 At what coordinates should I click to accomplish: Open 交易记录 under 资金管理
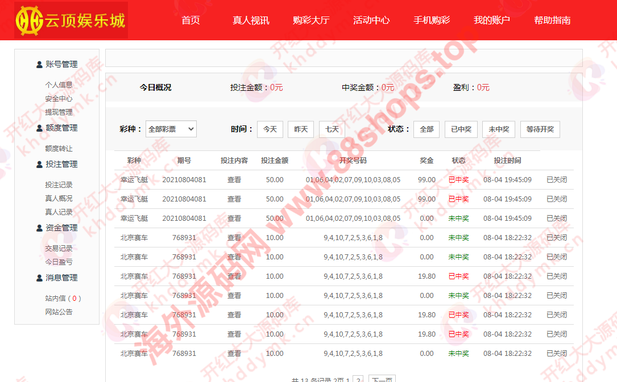(59, 249)
